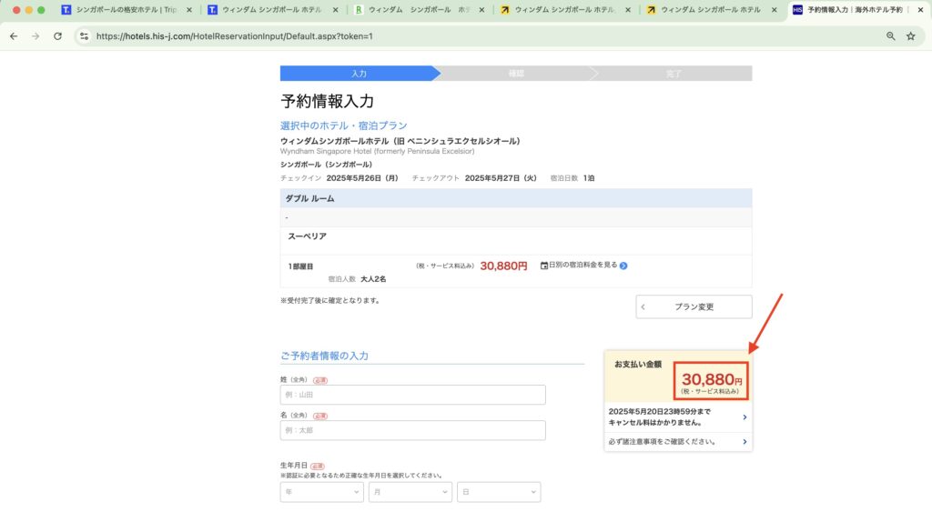Click the blue info icon beside 日別の宿泊料金を見る
The width and height of the screenshot is (932, 512).
623,266
